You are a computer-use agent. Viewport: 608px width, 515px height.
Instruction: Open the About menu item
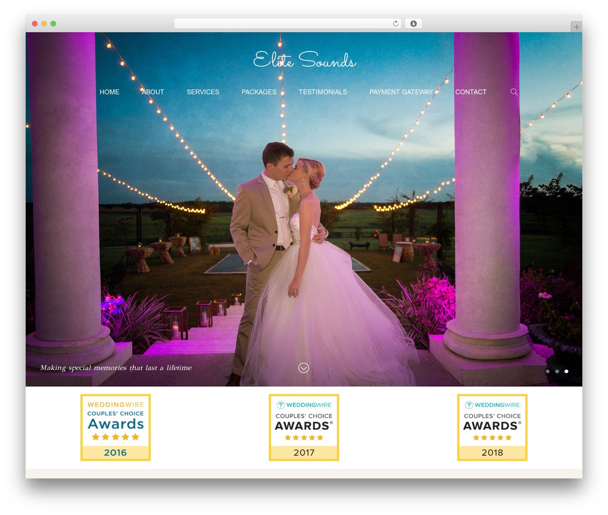(152, 92)
